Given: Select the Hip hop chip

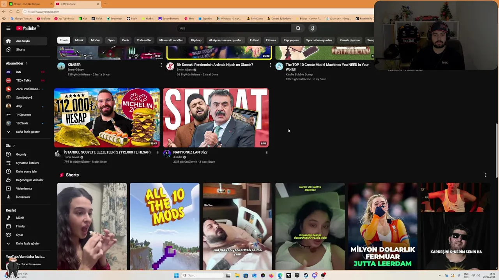Looking at the screenshot, I should [x=196, y=40].
